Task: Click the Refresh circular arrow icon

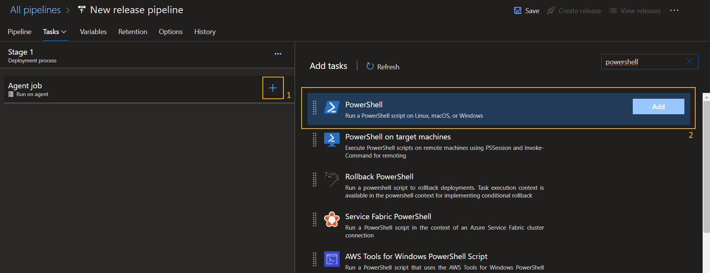Action: click(370, 66)
